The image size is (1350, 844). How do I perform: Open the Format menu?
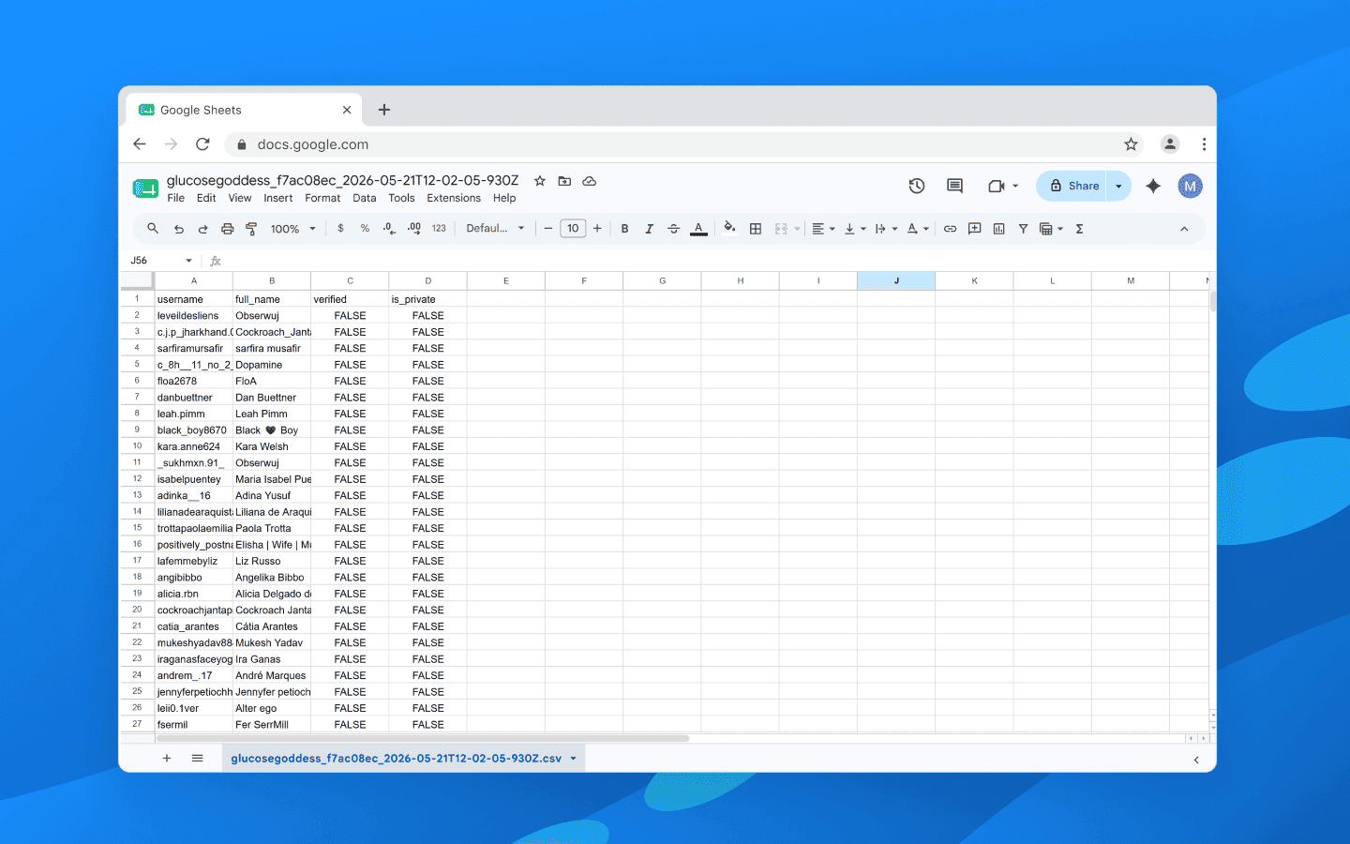[x=322, y=198]
